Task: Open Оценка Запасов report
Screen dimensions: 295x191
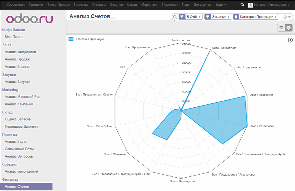Action: coord(18,119)
